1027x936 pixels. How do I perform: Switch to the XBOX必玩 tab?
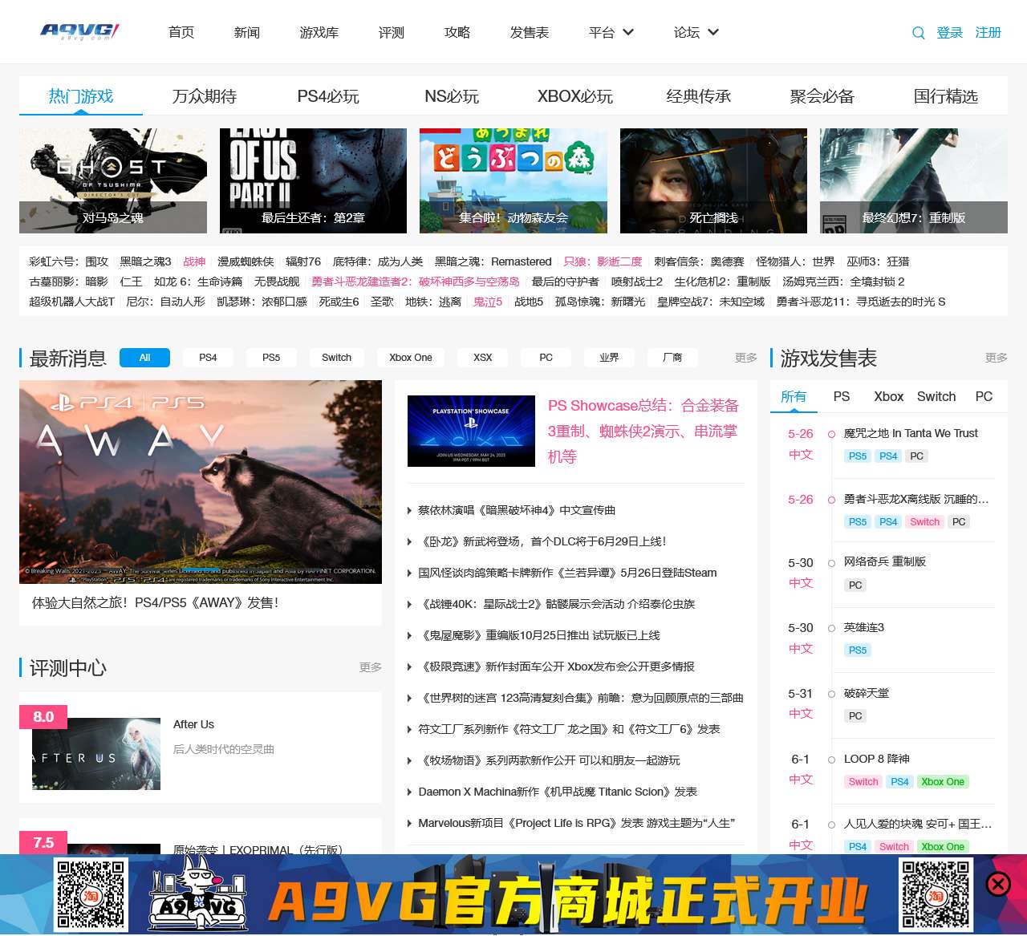[x=575, y=96]
